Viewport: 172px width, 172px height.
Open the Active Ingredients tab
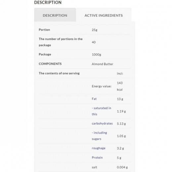pyautogui.click(x=104, y=15)
